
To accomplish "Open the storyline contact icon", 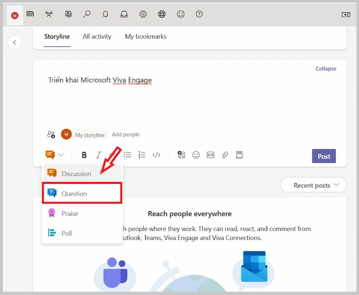I will click(68, 14).
